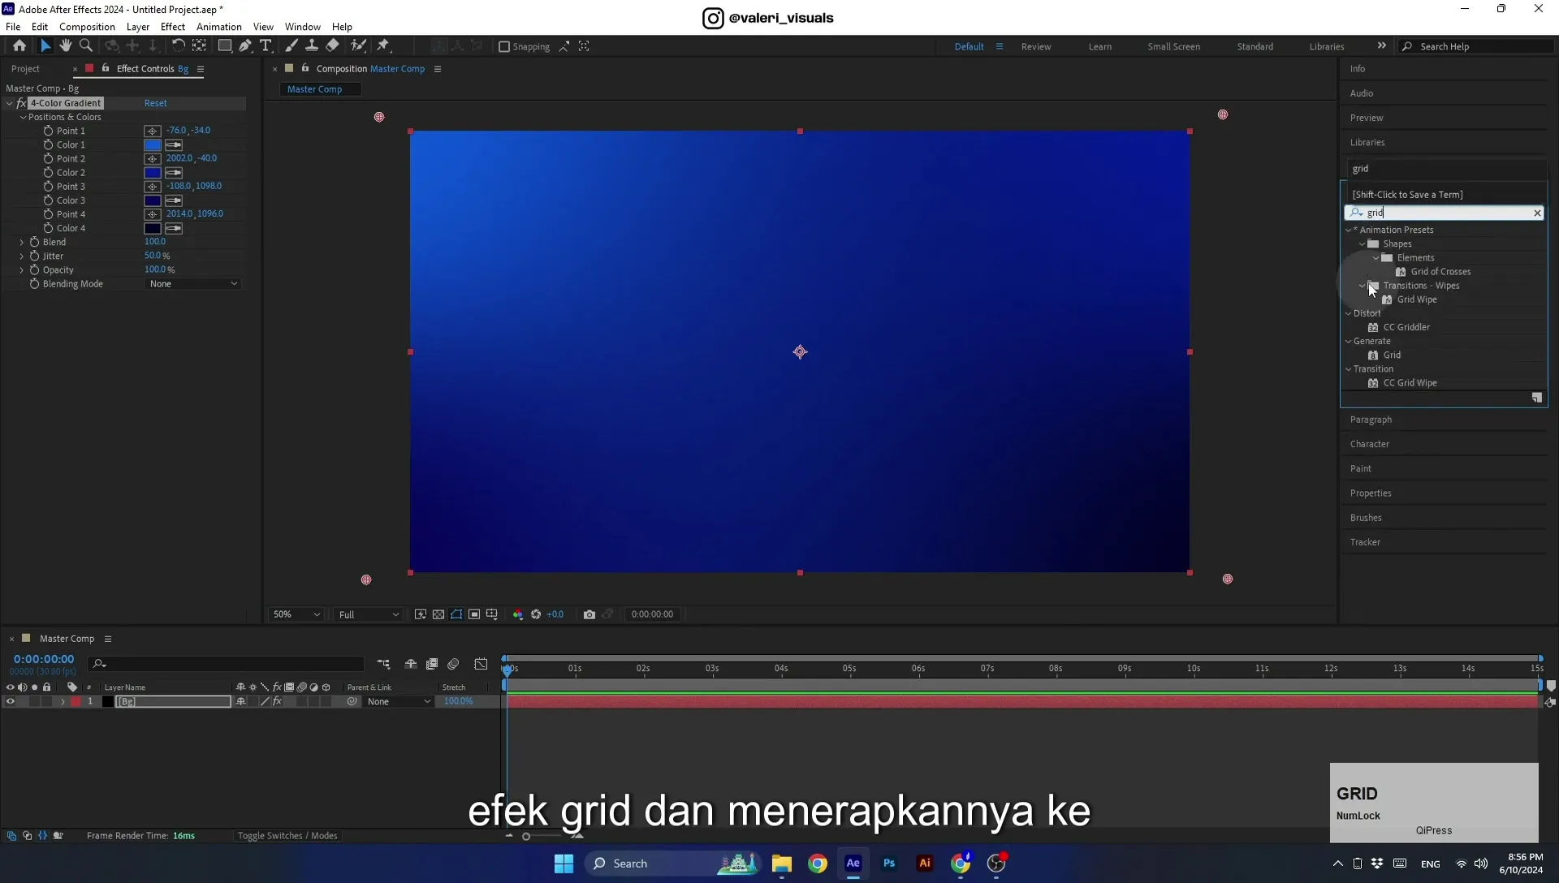Open the Blending Mode dropdown
Image resolution: width=1559 pixels, height=883 pixels.
coord(193,284)
